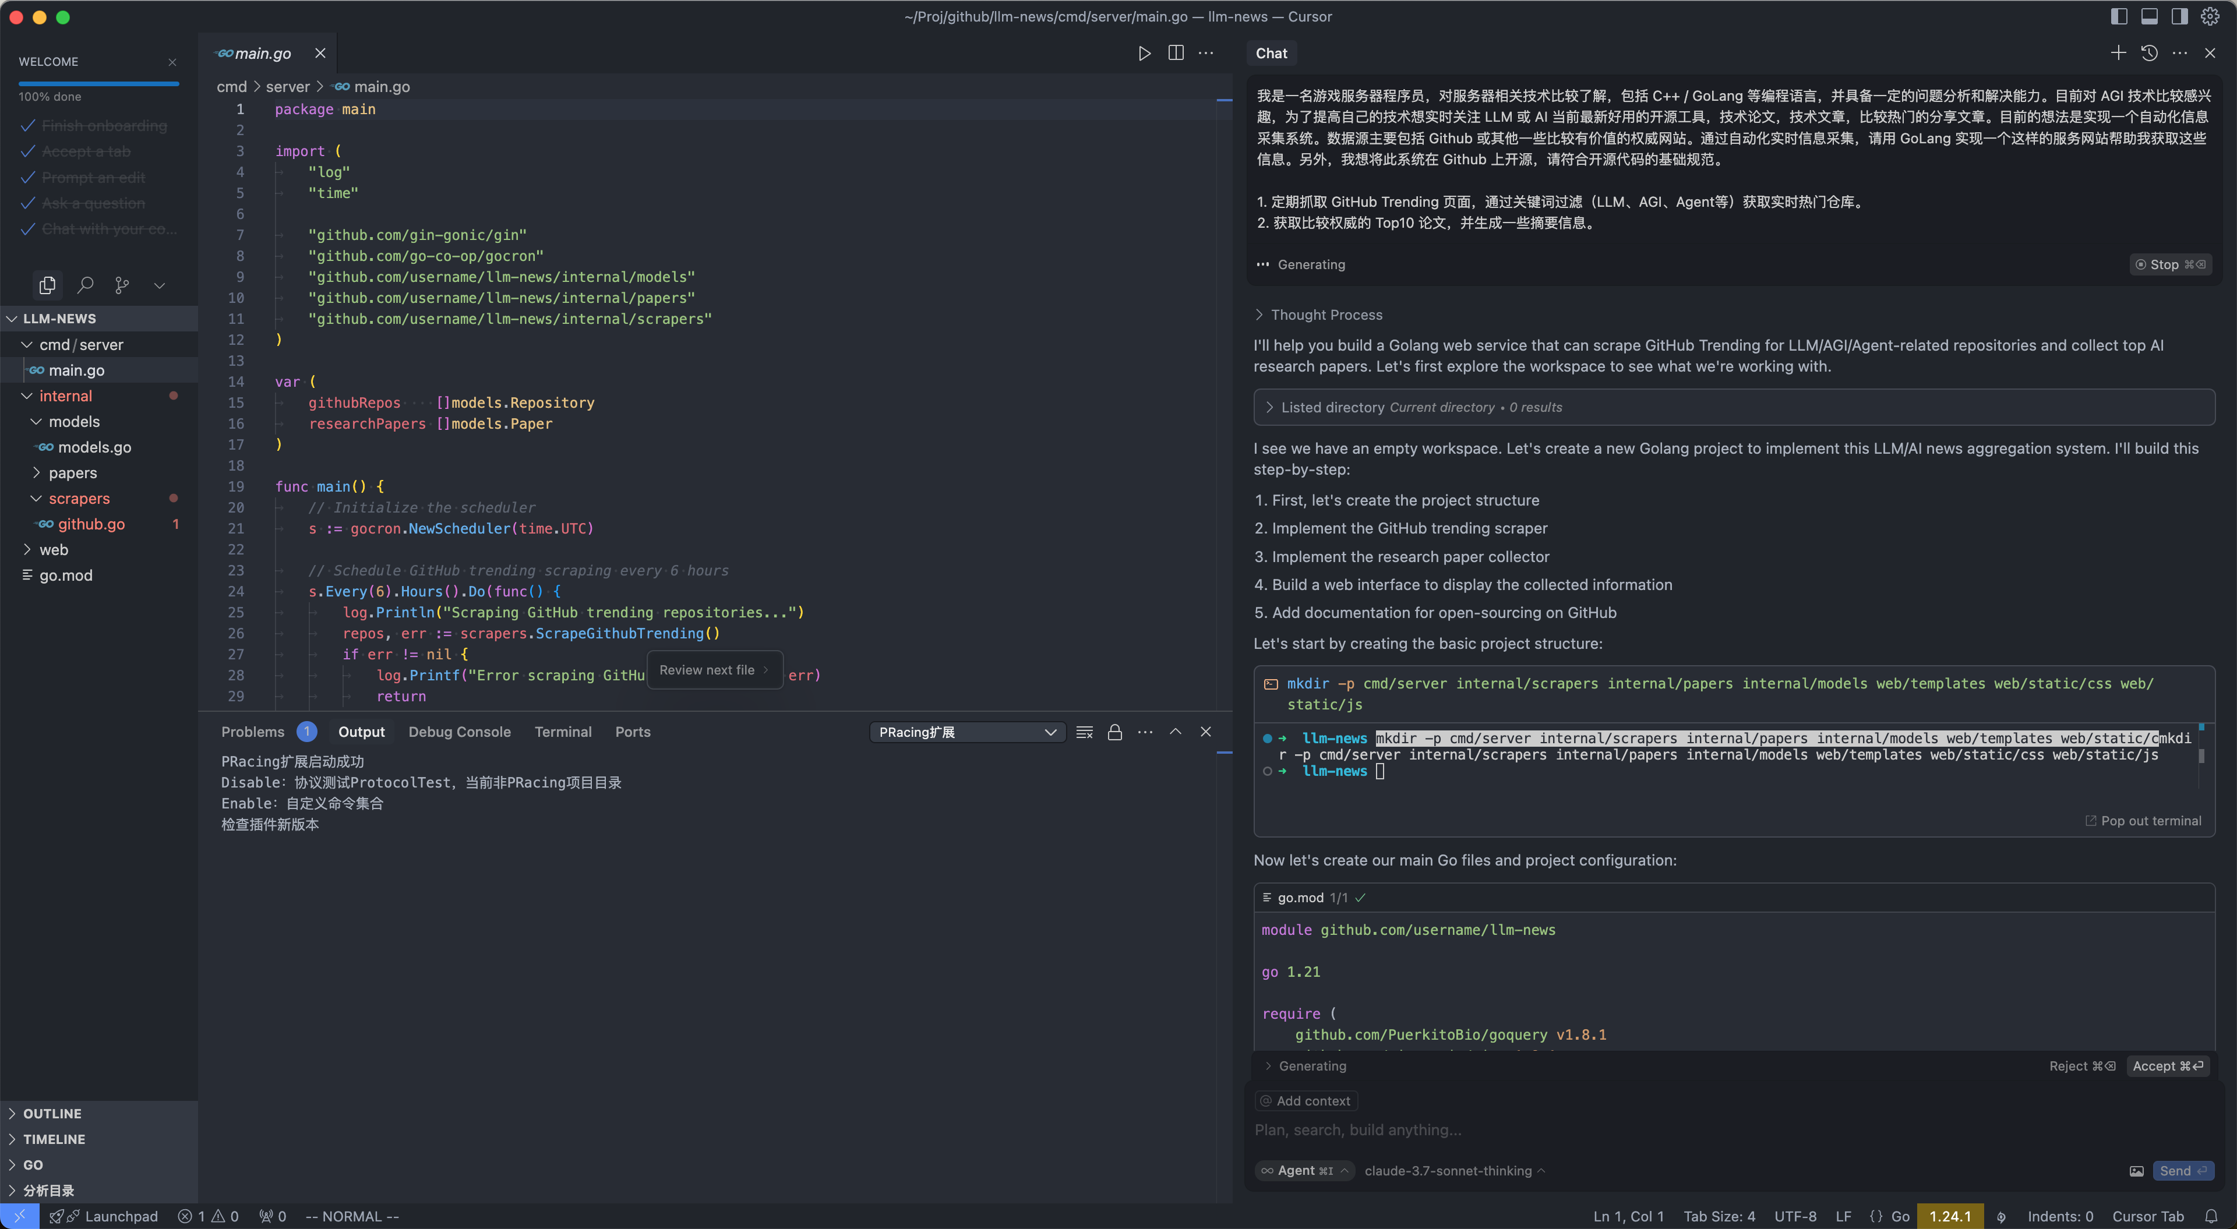The image size is (2237, 1229).
Task: Open Agent mode selector
Action: (x=1304, y=1171)
